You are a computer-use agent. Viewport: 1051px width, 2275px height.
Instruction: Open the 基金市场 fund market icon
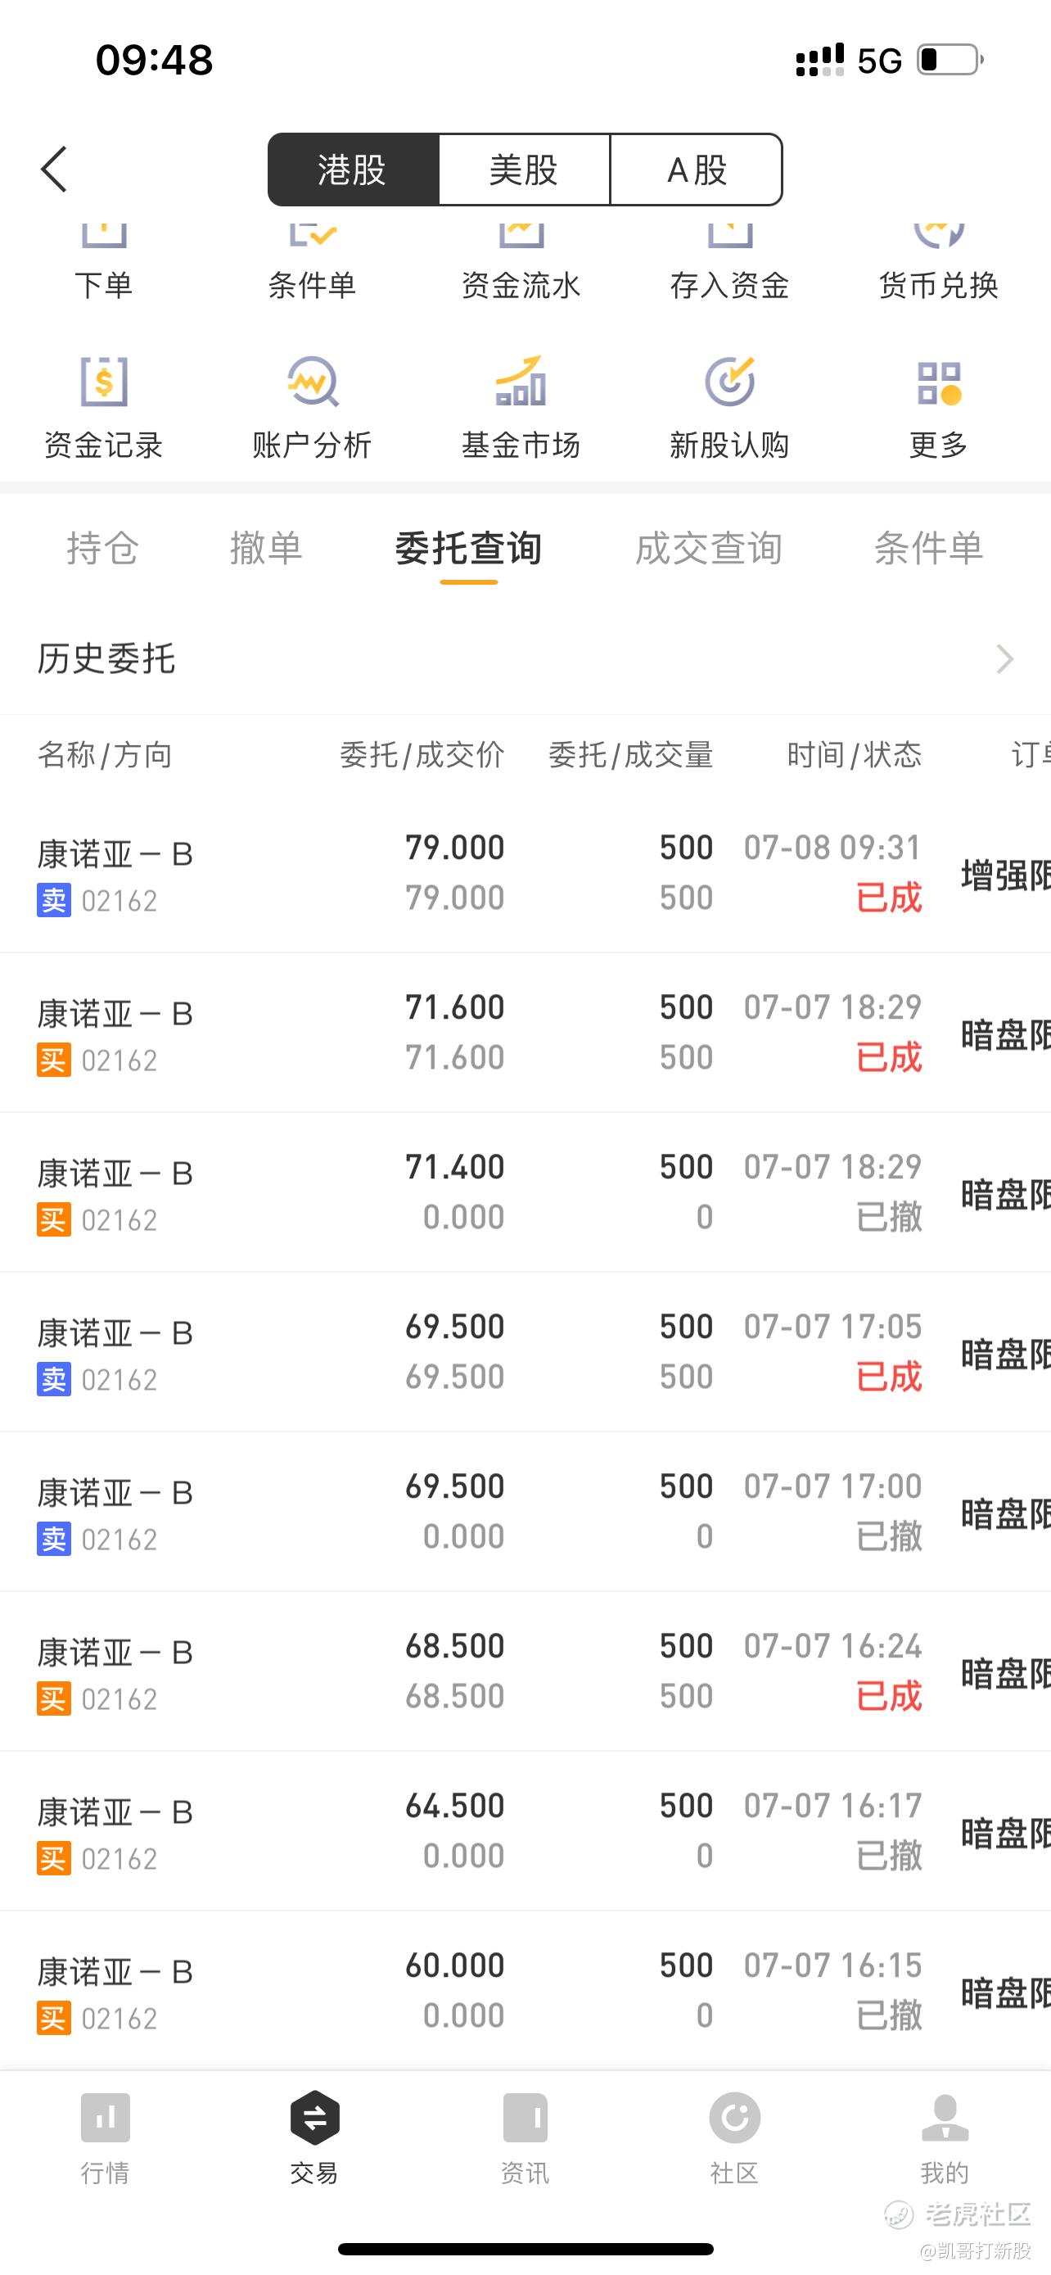521,382
